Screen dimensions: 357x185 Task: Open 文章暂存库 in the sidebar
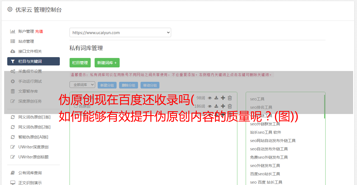(x=28, y=91)
